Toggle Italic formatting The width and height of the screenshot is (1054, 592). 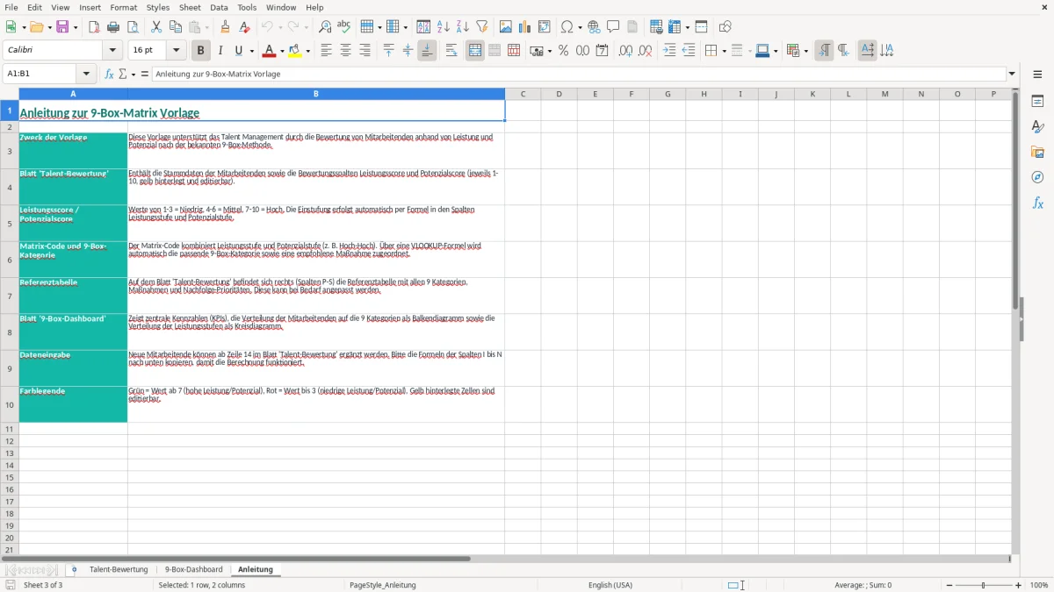pyautogui.click(x=220, y=51)
